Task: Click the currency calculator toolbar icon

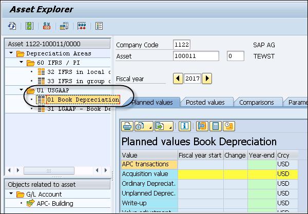Action: 47,26
